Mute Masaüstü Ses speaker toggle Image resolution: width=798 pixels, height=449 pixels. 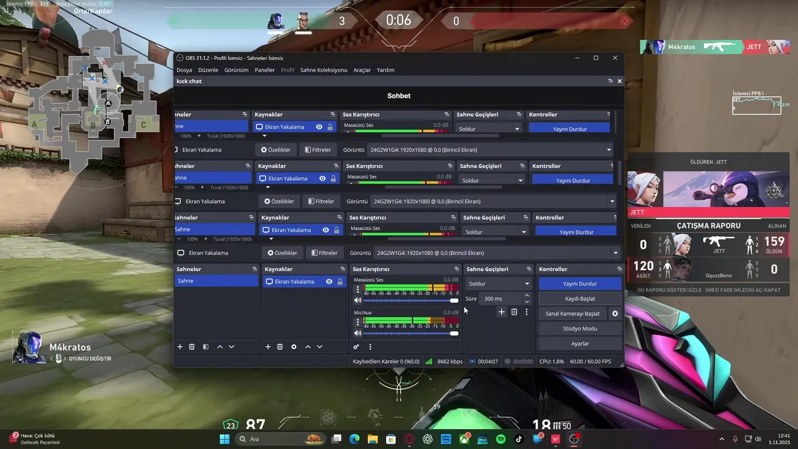(x=358, y=300)
